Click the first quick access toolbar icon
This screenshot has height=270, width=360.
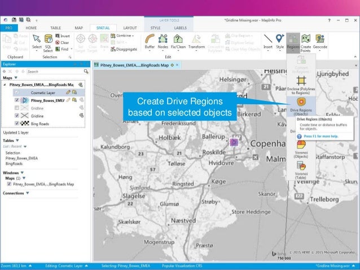[x=14, y=20]
